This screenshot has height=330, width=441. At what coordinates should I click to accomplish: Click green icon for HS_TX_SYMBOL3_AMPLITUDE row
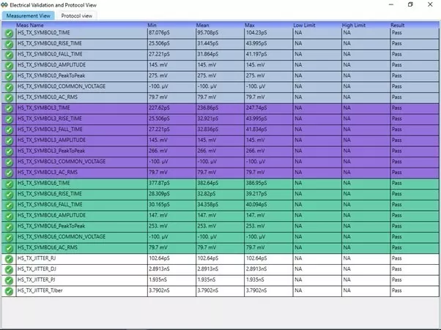click(x=8, y=140)
